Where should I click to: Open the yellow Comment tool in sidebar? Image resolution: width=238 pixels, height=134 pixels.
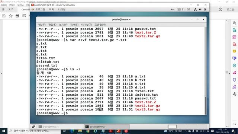[234, 51]
